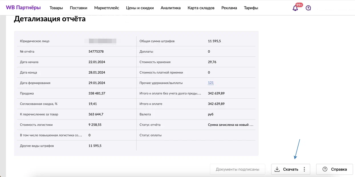The image size is (355, 177).
Task: Click the report number 54775378
Action: (96, 52)
